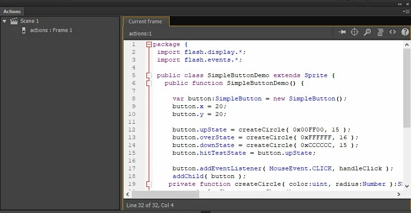
Task: Click the frame icon beside actions : Frame 1
Action: click(x=24, y=30)
